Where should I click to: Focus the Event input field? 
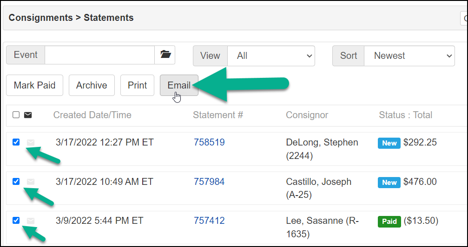(x=100, y=55)
